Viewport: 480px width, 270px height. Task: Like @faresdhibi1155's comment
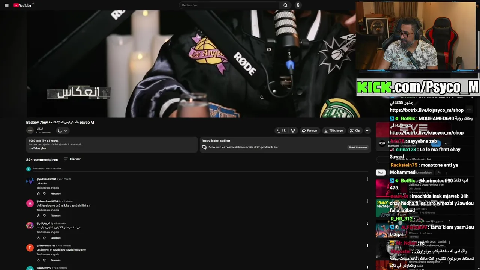38,260
